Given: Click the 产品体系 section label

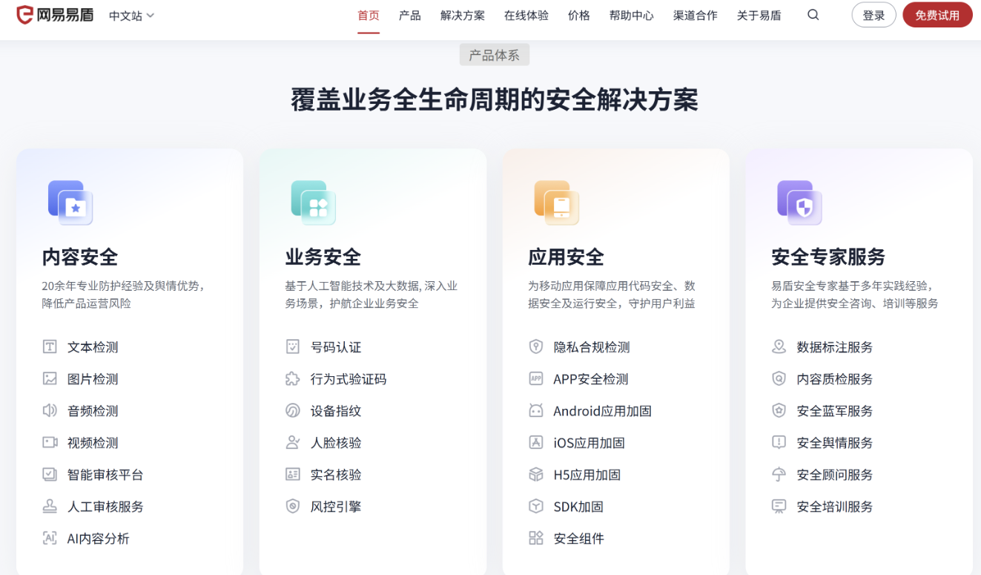Looking at the screenshot, I should point(494,56).
